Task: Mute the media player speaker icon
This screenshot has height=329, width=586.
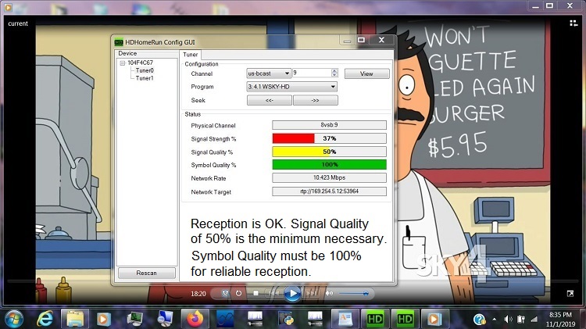Action: click(x=329, y=294)
